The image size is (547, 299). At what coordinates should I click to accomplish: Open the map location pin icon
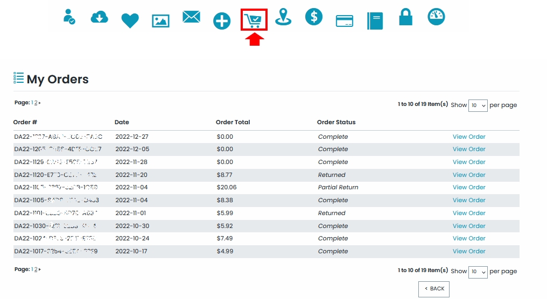point(283,17)
